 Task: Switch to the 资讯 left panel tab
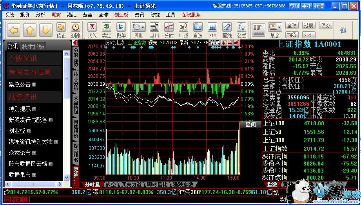(13, 46)
